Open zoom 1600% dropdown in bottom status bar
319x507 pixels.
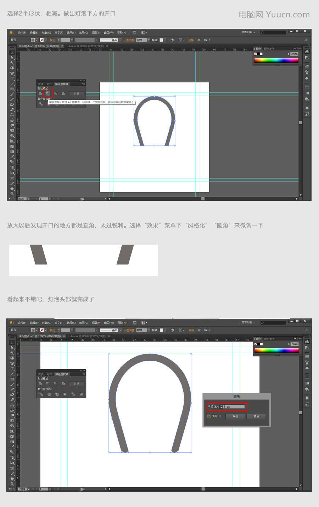(28, 489)
